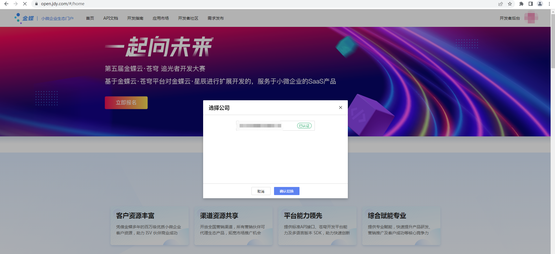Open the 开发者社区 nav item
The width and height of the screenshot is (555, 254).
188,18
